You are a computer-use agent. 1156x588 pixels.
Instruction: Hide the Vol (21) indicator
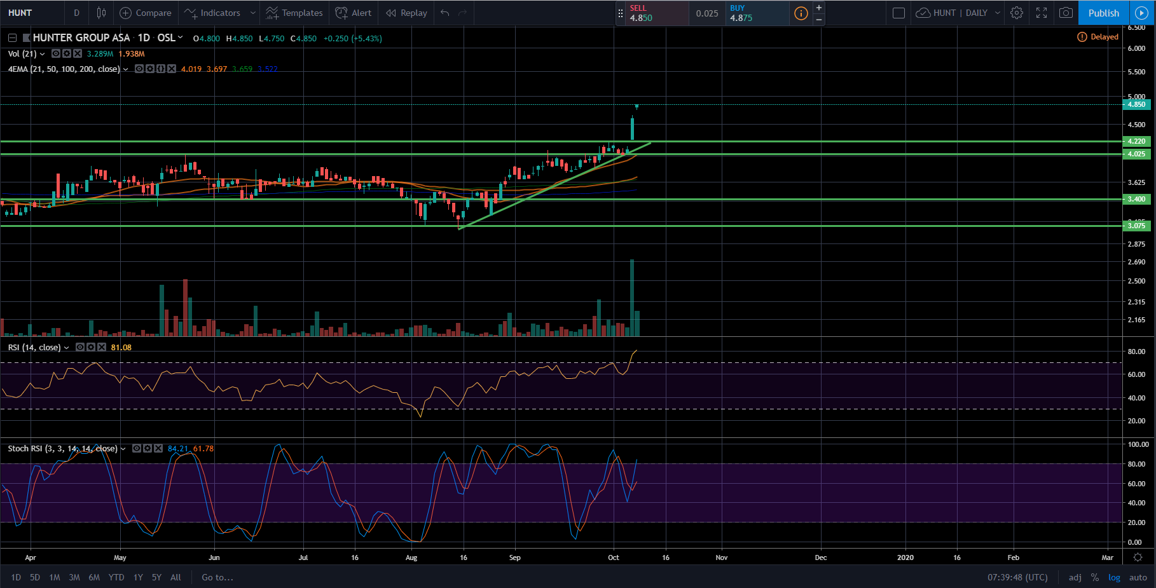(x=56, y=54)
